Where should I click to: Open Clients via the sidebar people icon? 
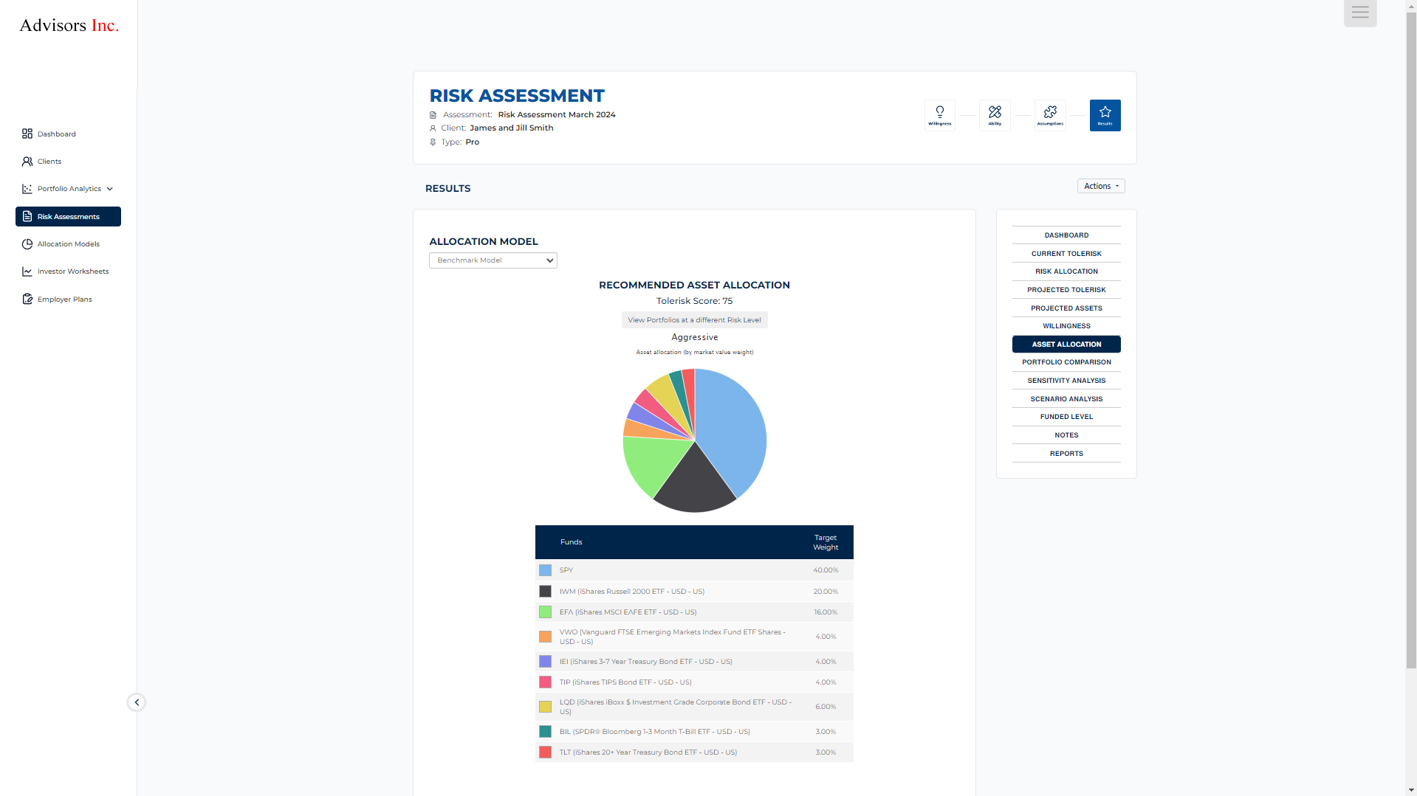27,161
